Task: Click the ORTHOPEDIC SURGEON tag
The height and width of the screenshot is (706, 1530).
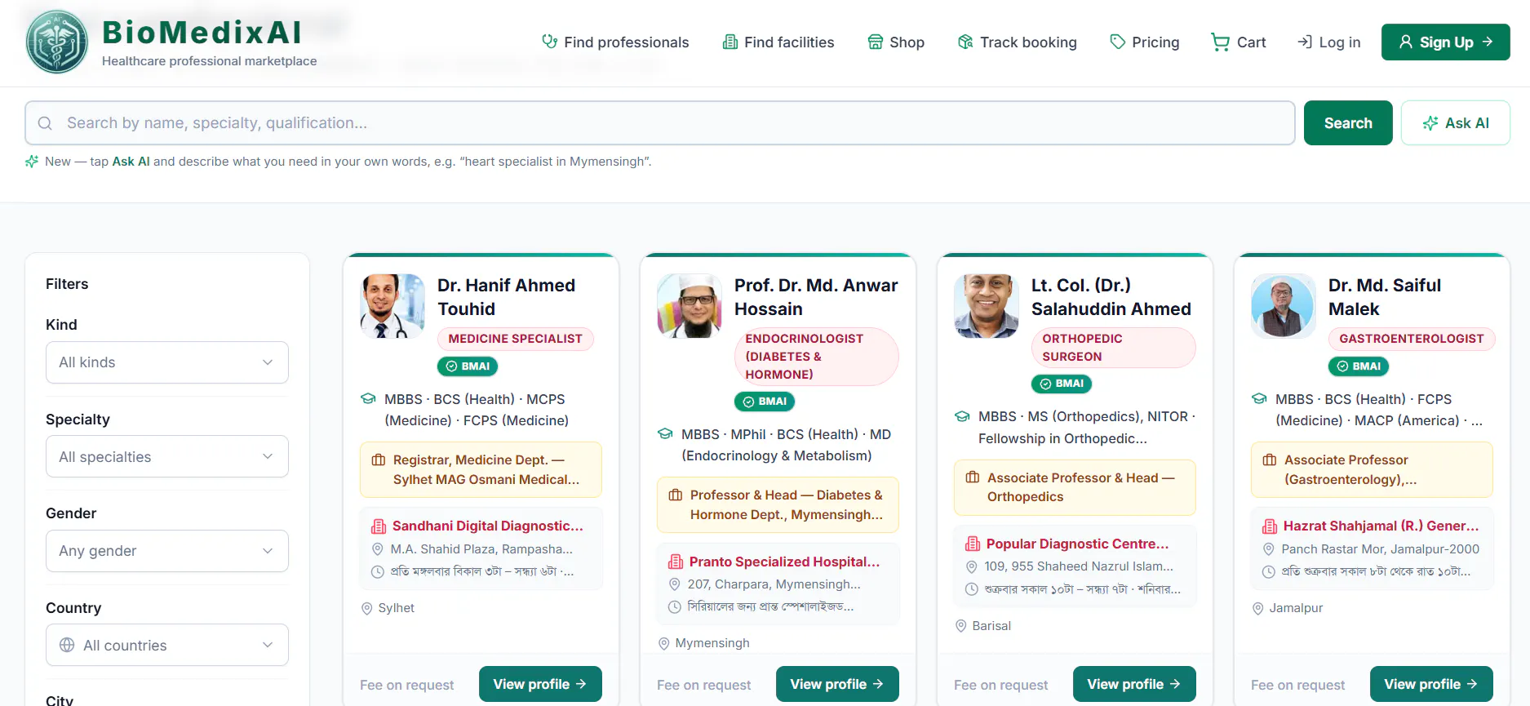Action: point(1113,348)
